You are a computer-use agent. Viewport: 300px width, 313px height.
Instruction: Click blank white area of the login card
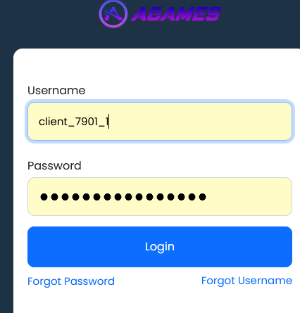point(160,68)
